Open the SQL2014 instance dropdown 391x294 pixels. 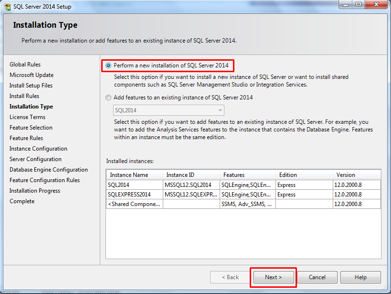pyautogui.click(x=169, y=110)
